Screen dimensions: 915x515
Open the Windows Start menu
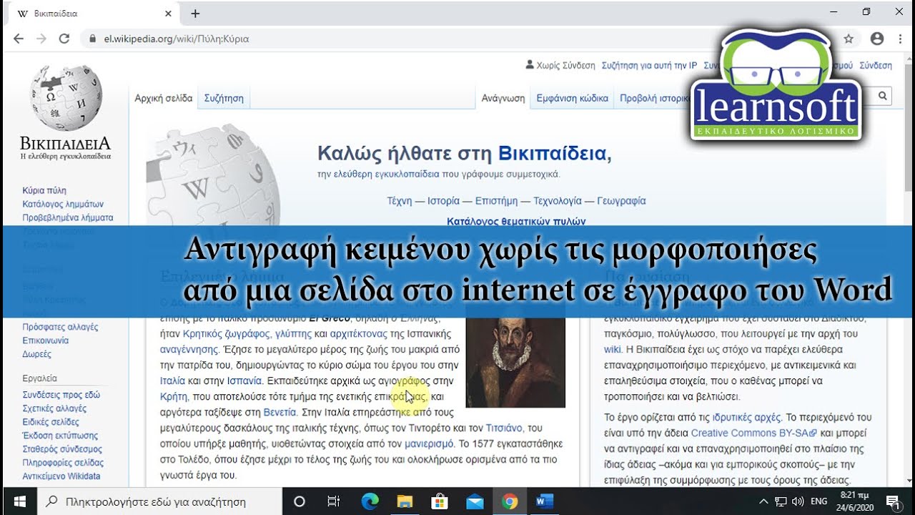(x=19, y=501)
